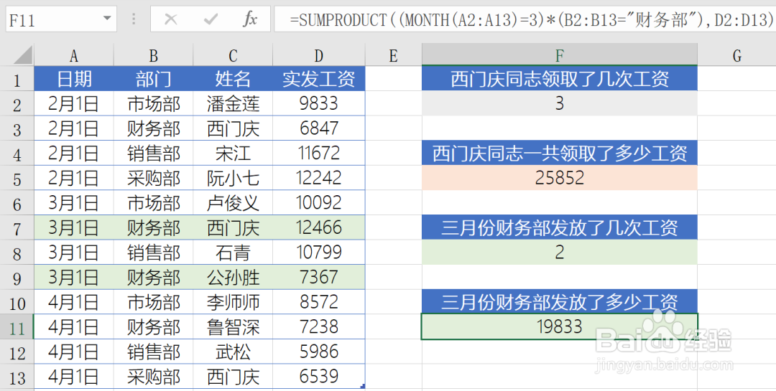The width and height of the screenshot is (776, 391).
Task: Select column C header
Action: [x=233, y=55]
